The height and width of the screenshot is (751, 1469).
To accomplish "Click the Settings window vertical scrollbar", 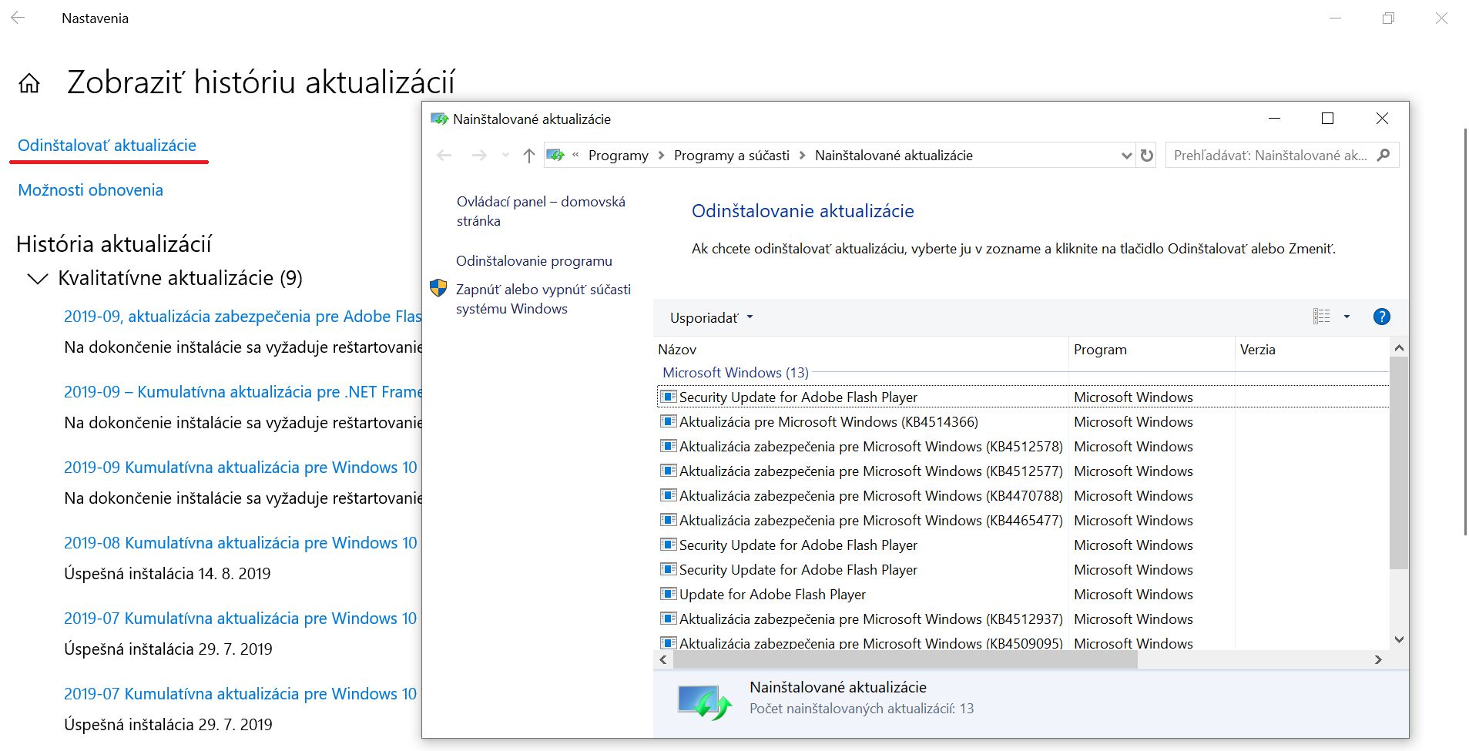I will pyautogui.click(x=1465, y=331).
